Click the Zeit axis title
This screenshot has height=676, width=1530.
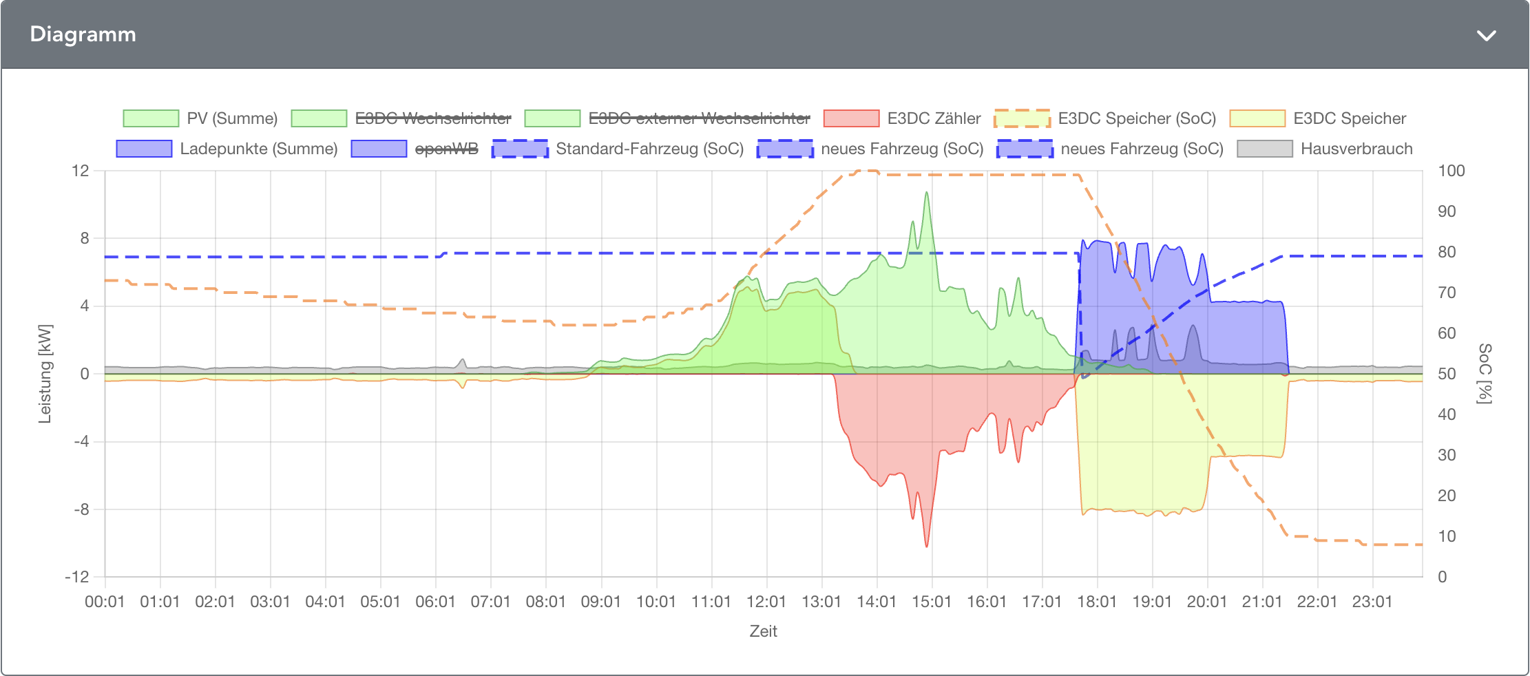click(x=763, y=631)
